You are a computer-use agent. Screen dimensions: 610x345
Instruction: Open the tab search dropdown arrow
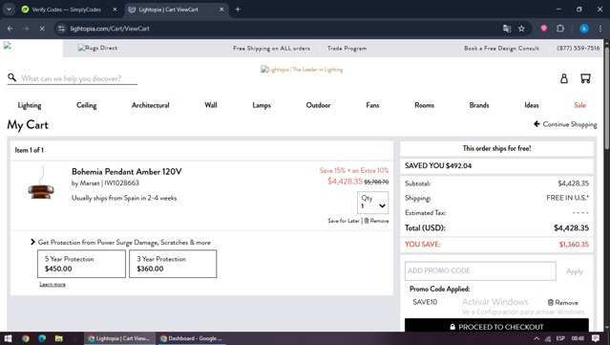[9, 10]
